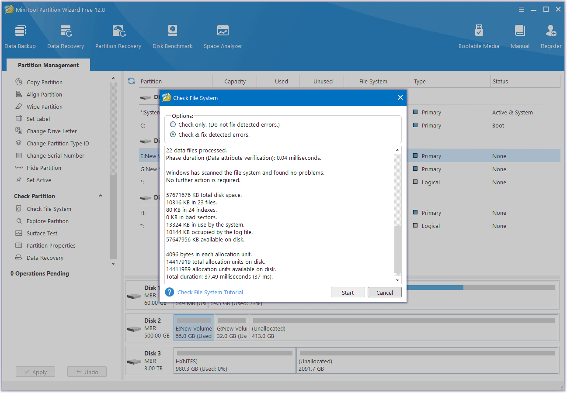The width and height of the screenshot is (567, 393).
Task: Sort by Status column header
Action: click(525, 81)
